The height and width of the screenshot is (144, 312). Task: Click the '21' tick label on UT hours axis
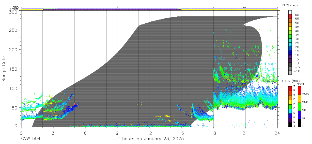click(x=245, y=133)
